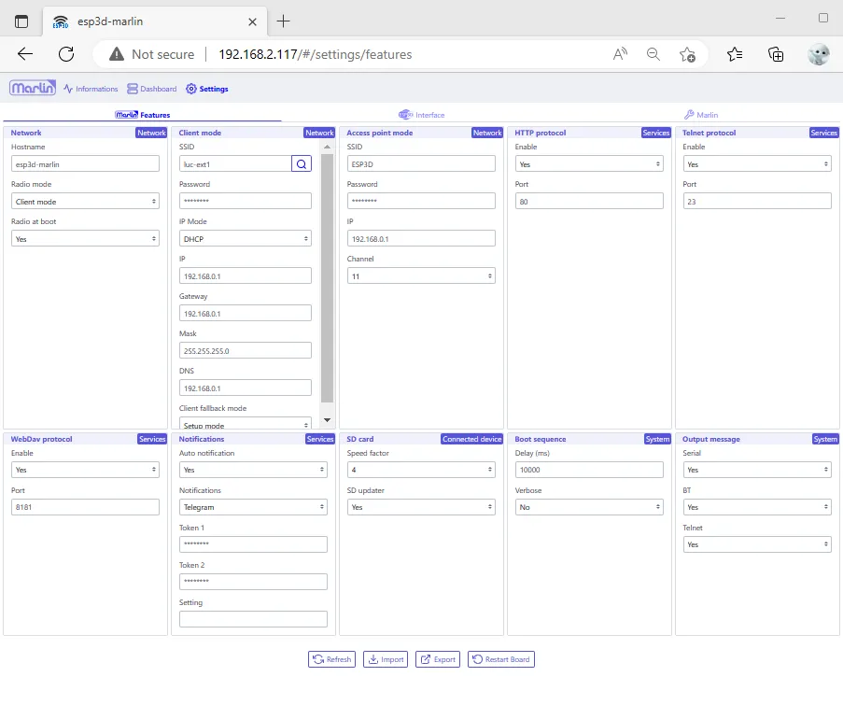Click the Client mode panel scrollbar
The height and width of the screenshot is (705, 843).
[x=327, y=280]
